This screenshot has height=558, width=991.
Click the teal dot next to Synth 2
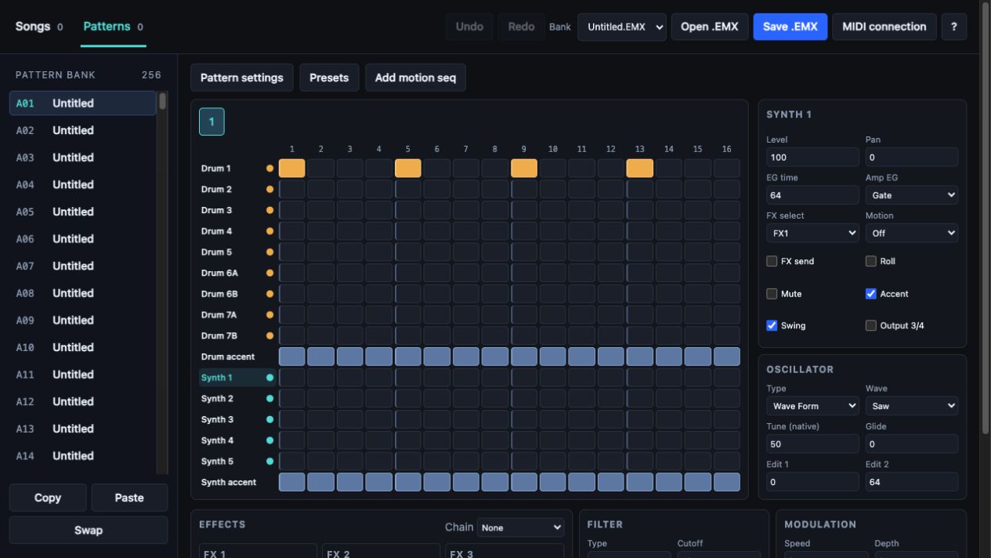click(x=270, y=398)
